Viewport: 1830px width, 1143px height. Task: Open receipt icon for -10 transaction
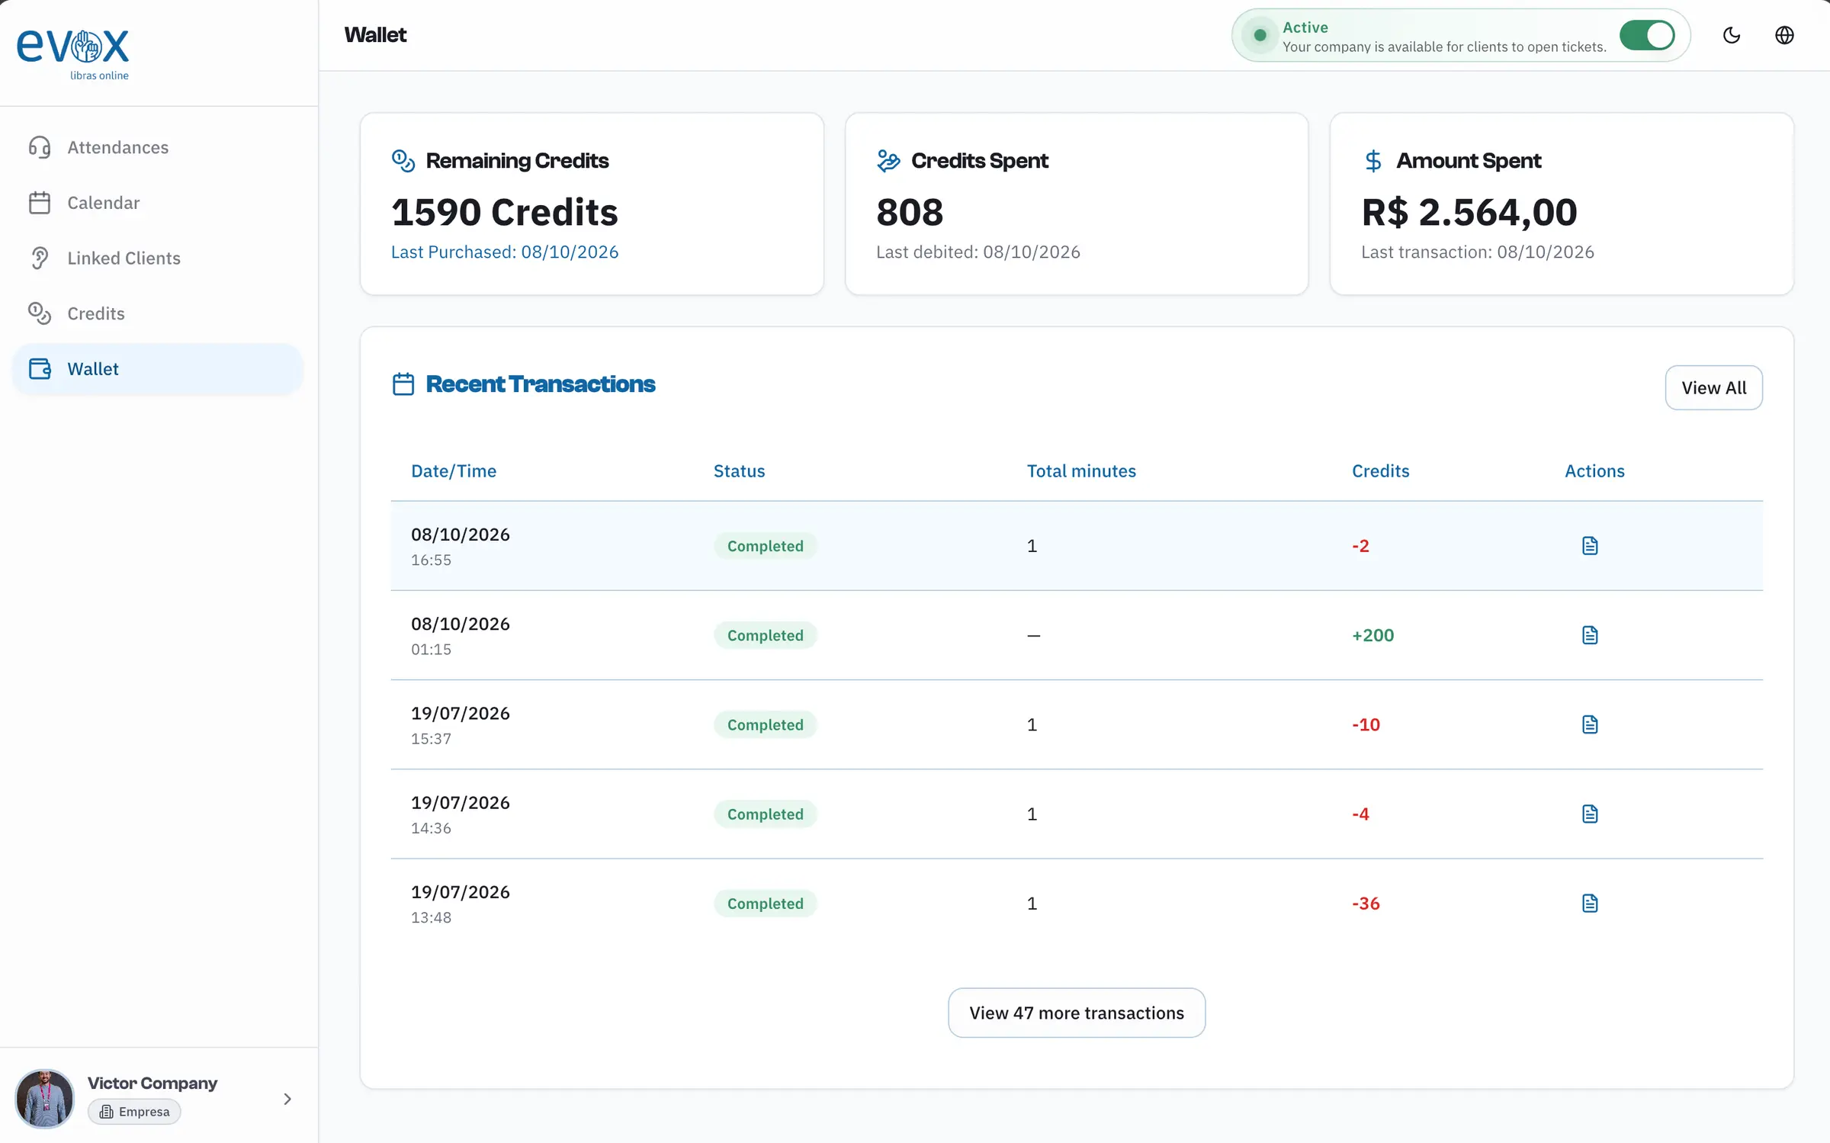[1590, 724]
